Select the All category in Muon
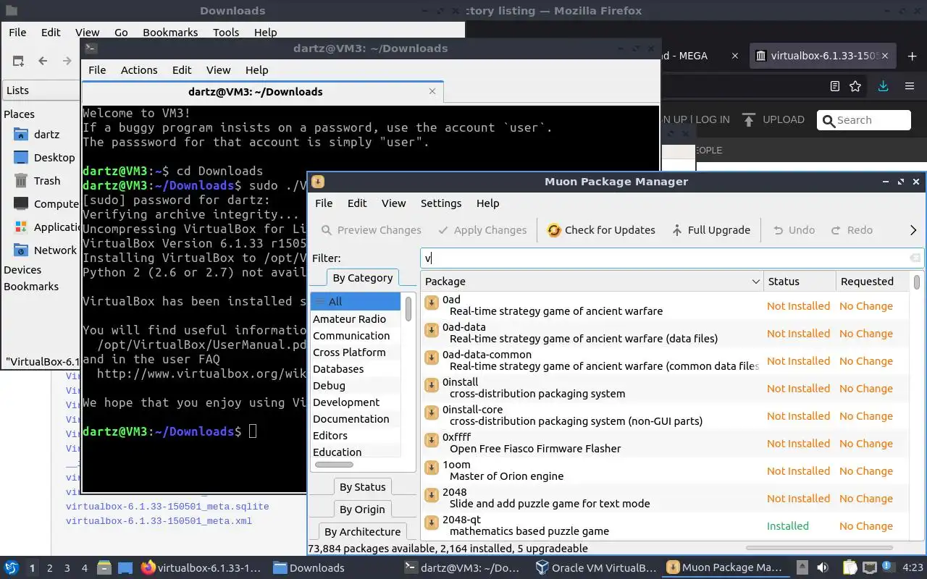The image size is (927, 579). (356, 302)
